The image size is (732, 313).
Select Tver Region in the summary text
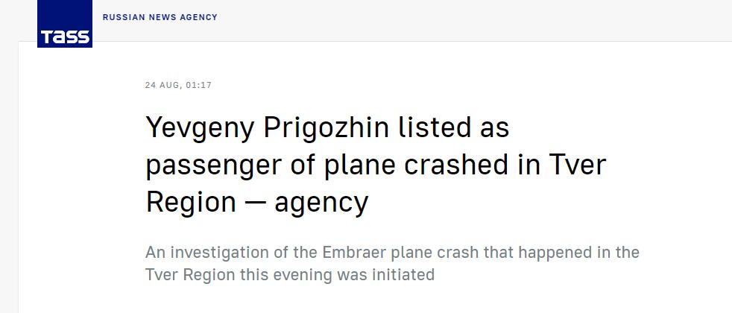click(190, 275)
